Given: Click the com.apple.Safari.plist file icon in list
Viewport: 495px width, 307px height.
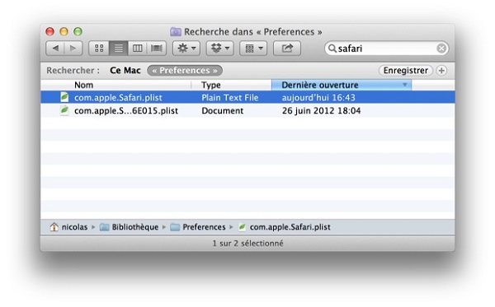Looking at the screenshot, I should pyautogui.click(x=64, y=97).
